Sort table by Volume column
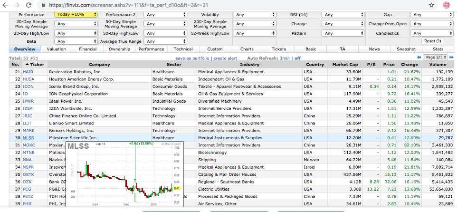 coord(438,65)
